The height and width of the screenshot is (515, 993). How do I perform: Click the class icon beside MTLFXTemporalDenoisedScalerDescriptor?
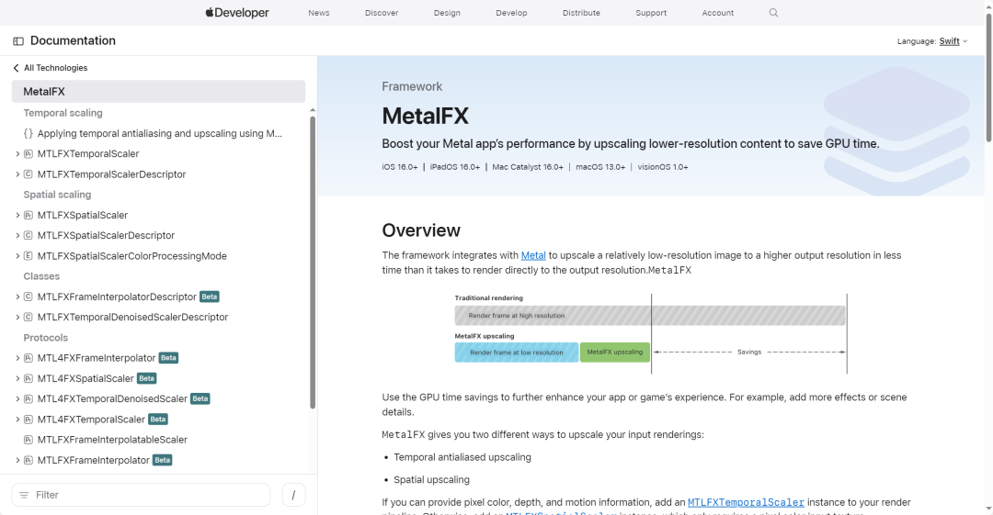click(28, 317)
